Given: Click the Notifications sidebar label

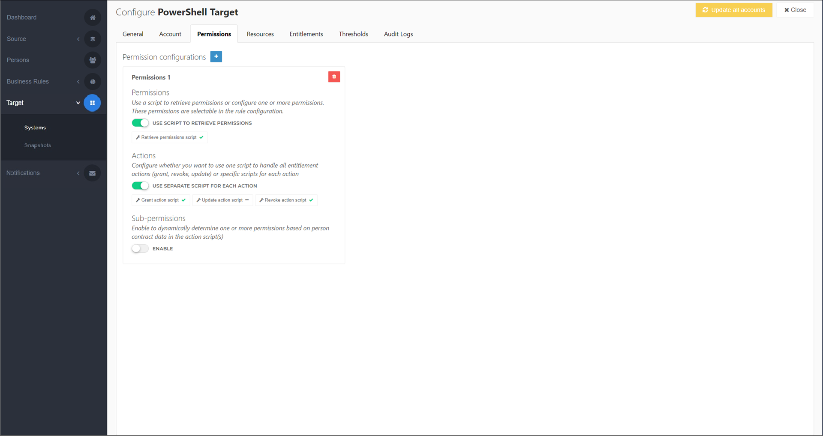Looking at the screenshot, I should pos(23,173).
